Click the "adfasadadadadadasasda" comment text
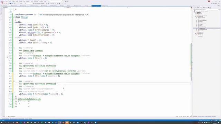This screenshot has height=124, width=221. pos(29,99)
